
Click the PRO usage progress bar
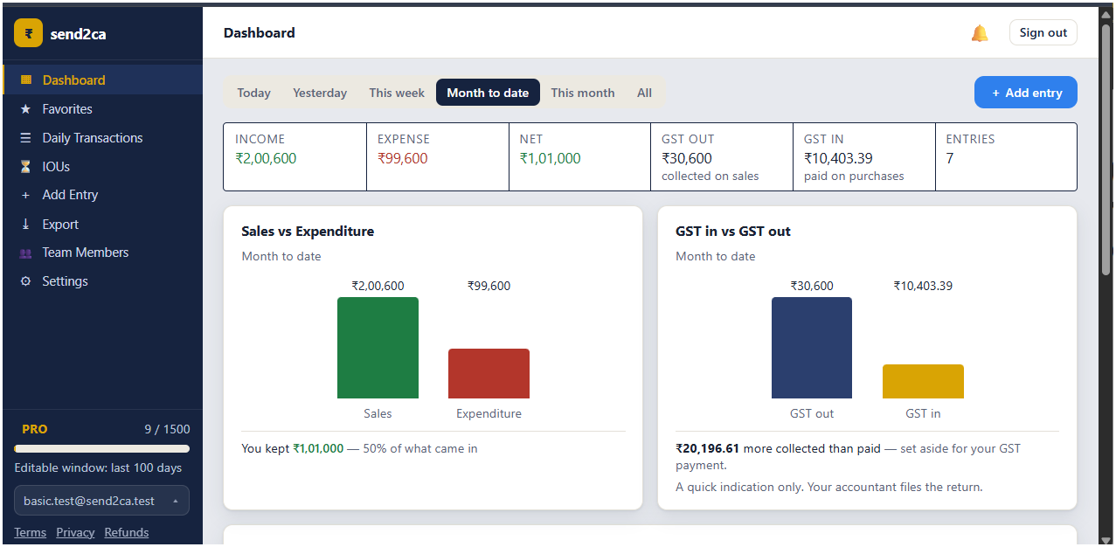click(x=101, y=449)
